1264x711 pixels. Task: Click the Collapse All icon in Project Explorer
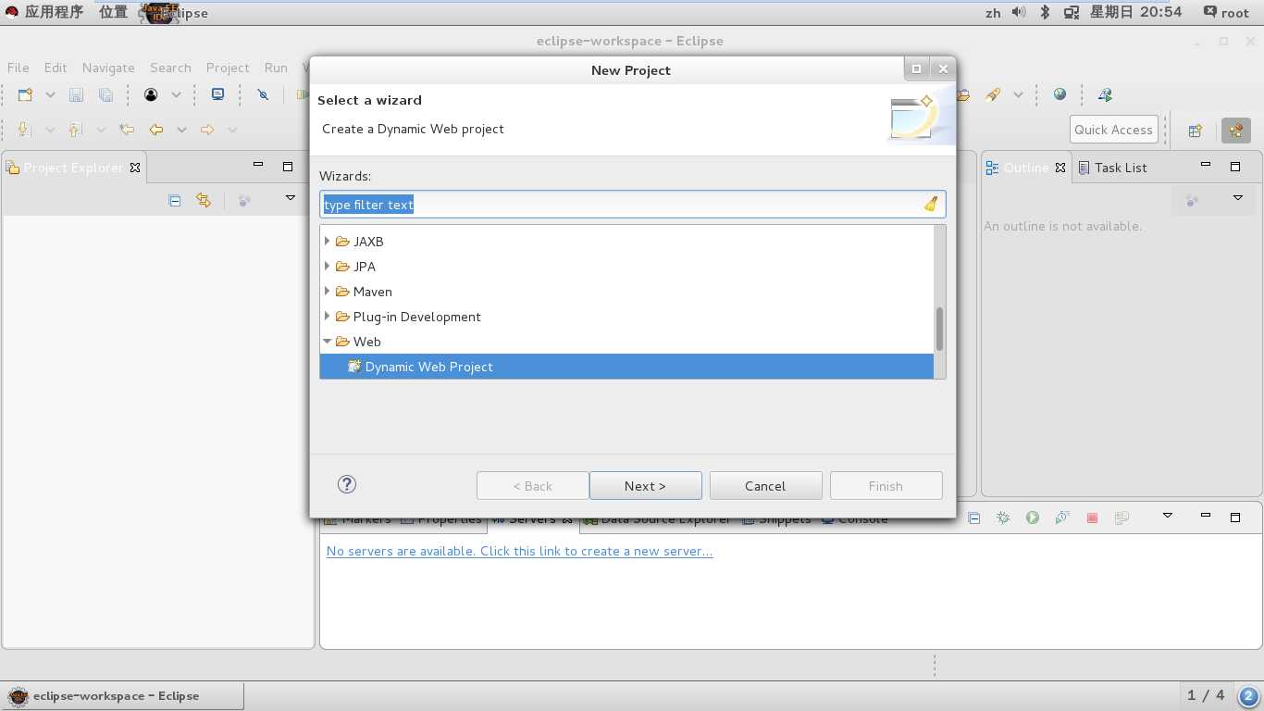[175, 200]
